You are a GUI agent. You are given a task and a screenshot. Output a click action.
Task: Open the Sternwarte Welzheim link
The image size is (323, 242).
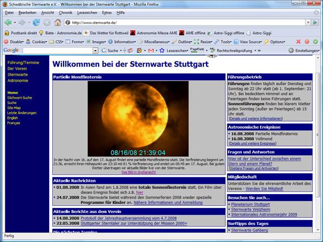[251, 209]
